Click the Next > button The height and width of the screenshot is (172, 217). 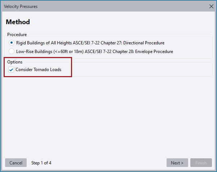(177, 163)
